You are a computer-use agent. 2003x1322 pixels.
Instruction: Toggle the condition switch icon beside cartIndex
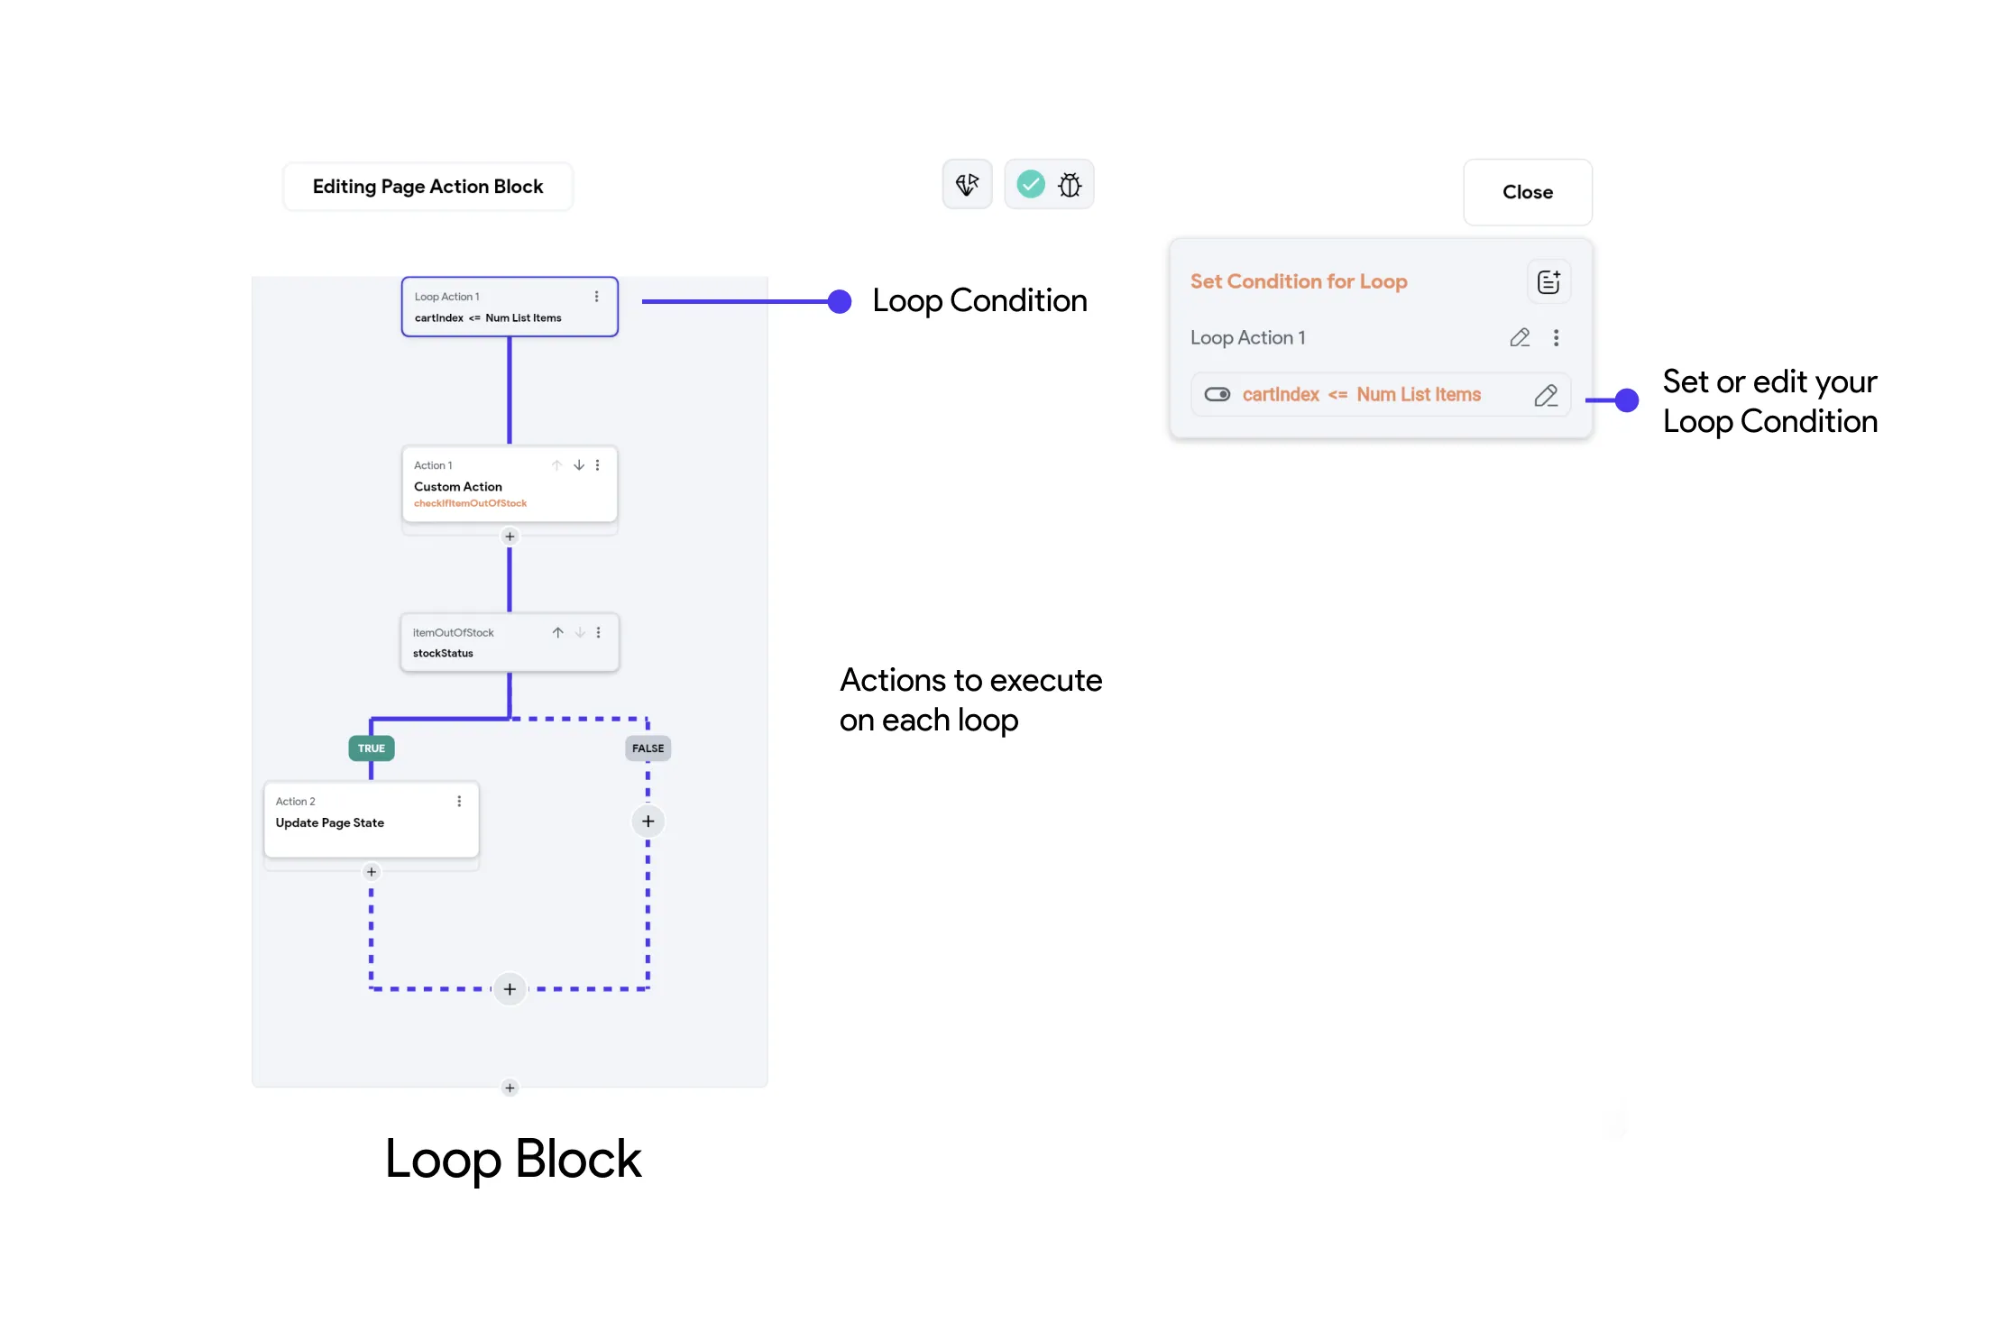[x=1217, y=394]
